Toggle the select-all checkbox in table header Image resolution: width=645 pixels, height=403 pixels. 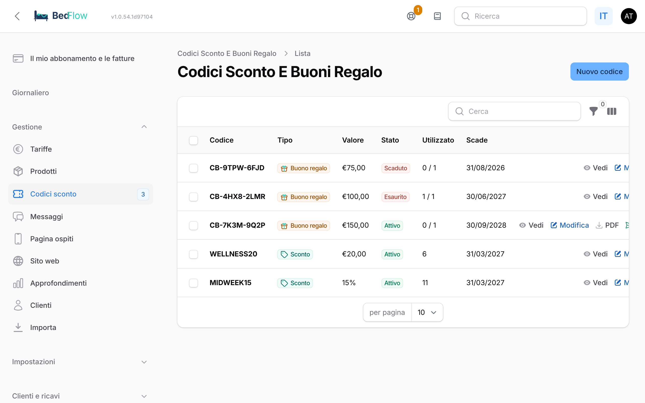pos(193,140)
